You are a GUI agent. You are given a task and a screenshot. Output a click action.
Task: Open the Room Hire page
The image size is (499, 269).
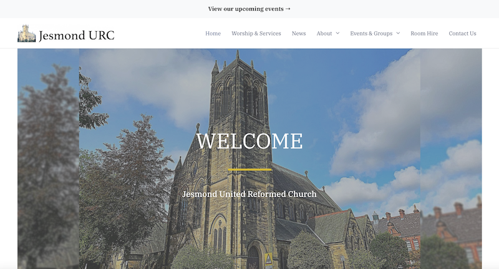coord(424,34)
